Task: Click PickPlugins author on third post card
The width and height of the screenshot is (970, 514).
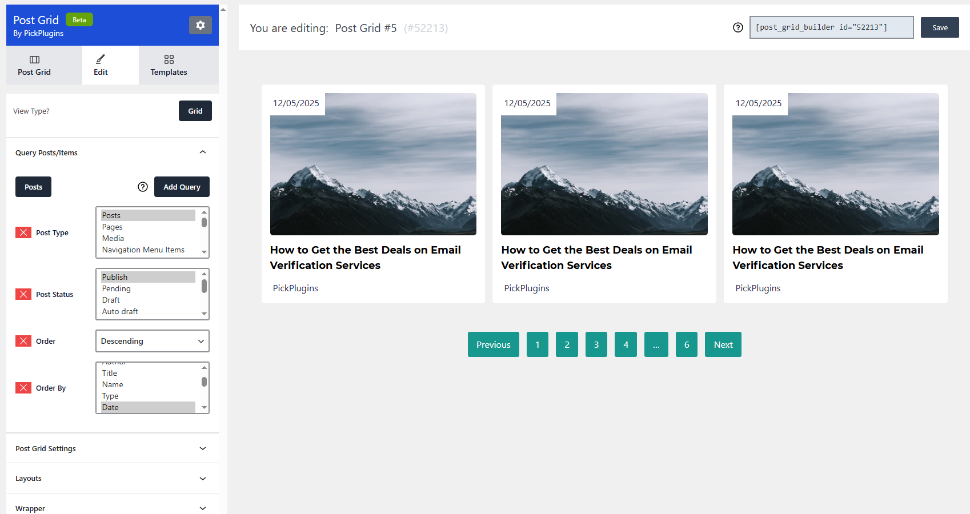Action: point(758,288)
